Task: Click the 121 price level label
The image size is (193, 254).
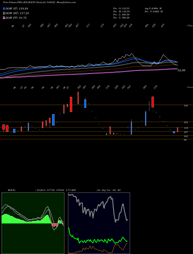Action: point(186,122)
